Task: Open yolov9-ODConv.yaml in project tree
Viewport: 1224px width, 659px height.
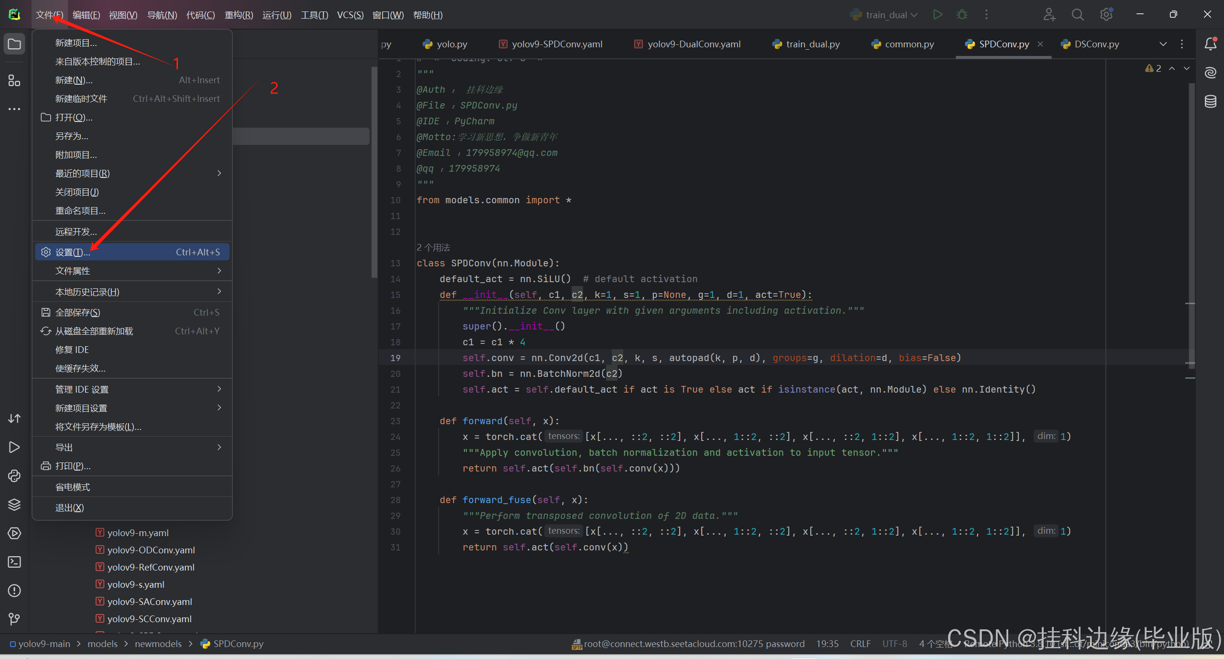Action: click(145, 550)
